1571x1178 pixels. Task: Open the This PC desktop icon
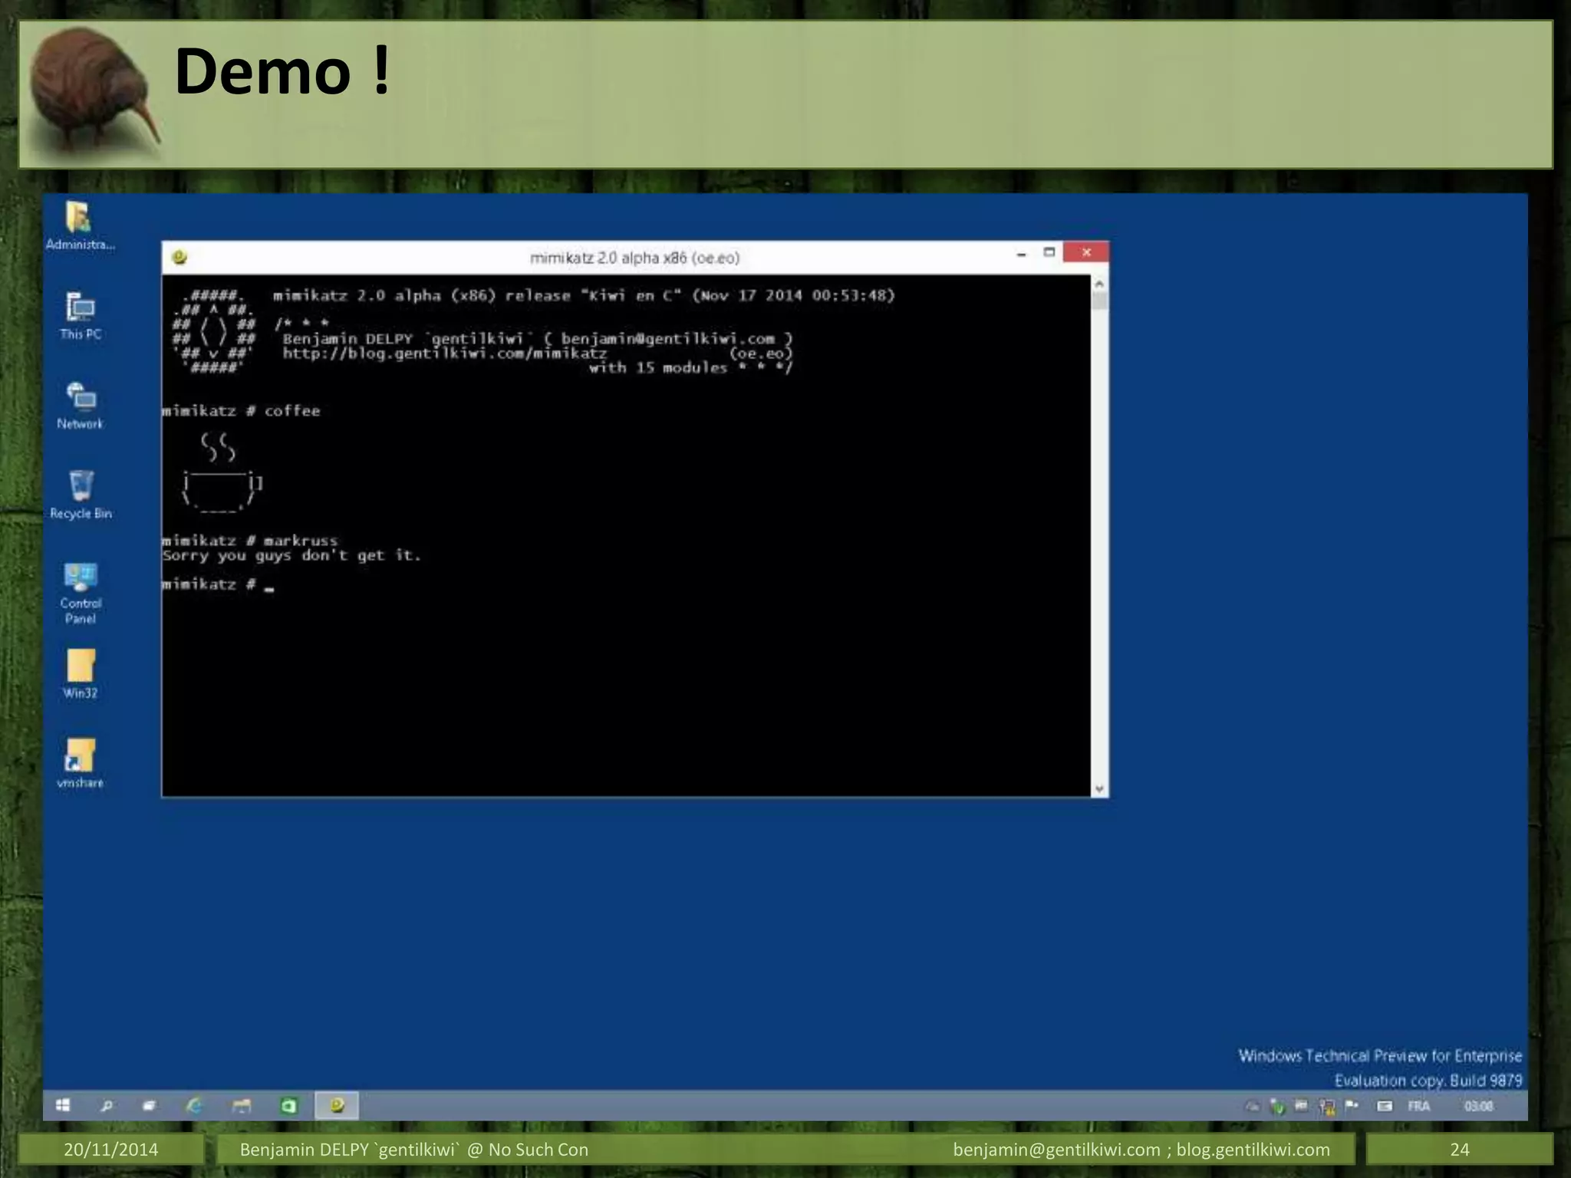pyautogui.click(x=81, y=315)
